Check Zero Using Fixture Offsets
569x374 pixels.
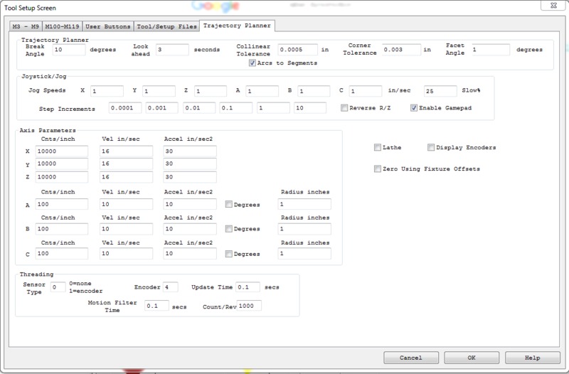378,169
